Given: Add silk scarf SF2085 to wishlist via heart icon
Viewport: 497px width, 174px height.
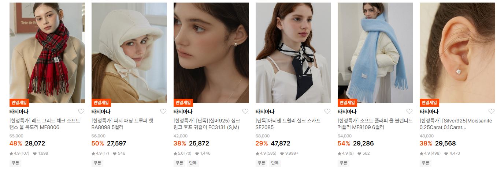Looking at the screenshot, I should (x=327, y=111).
